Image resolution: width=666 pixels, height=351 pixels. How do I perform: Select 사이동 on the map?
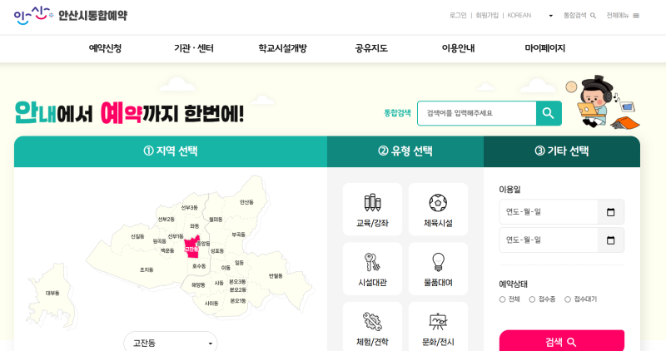coord(211,304)
